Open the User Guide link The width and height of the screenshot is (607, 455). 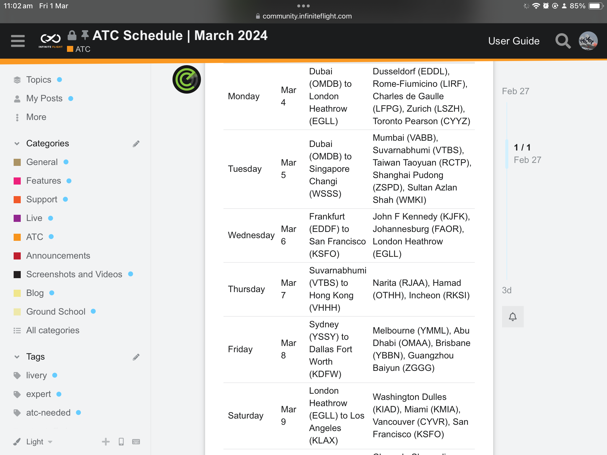tap(514, 41)
